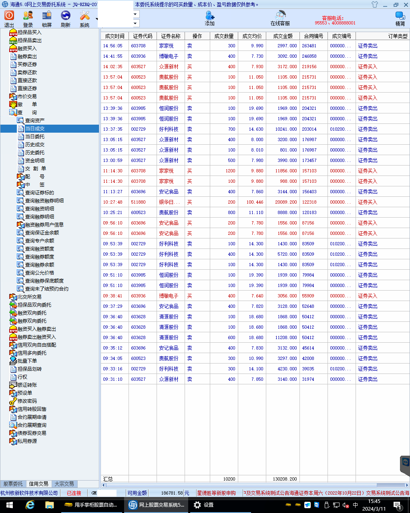Screen dimensions: 410x513
Task: Click the 配号 allotment number icon
Action: (21, 176)
